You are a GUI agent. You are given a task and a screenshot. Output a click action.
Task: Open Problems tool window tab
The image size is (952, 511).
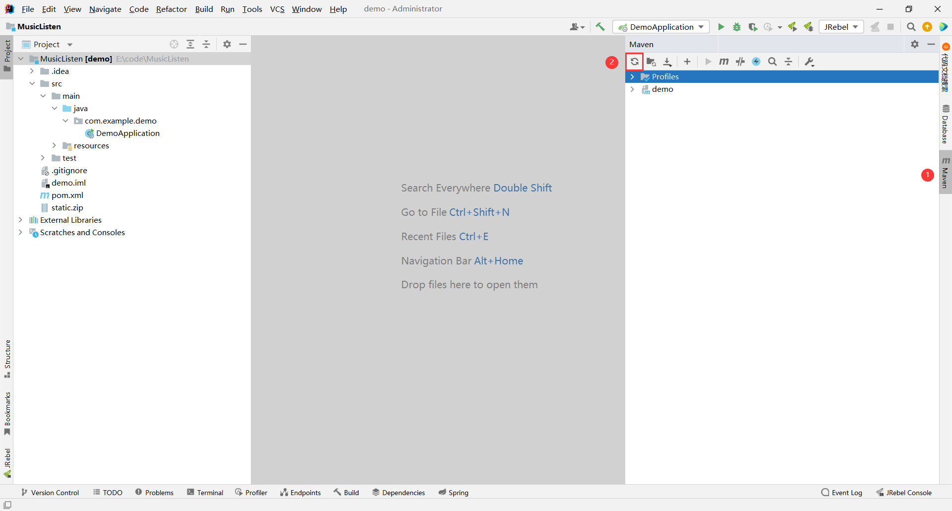(155, 492)
